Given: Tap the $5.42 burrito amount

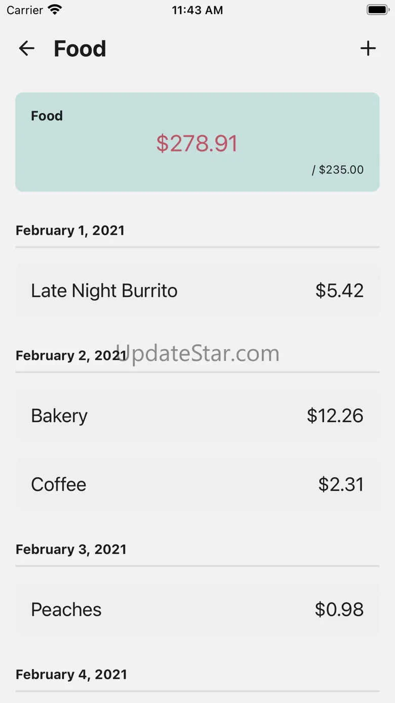Looking at the screenshot, I should [339, 291].
